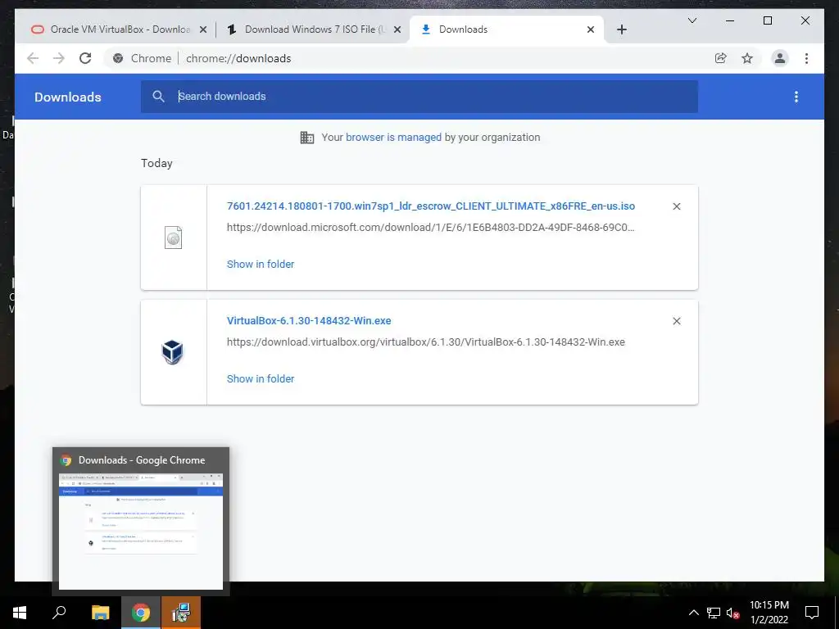Image resolution: width=839 pixels, height=629 pixels.
Task: Click the Chrome site info icon in address bar
Action: (118, 58)
